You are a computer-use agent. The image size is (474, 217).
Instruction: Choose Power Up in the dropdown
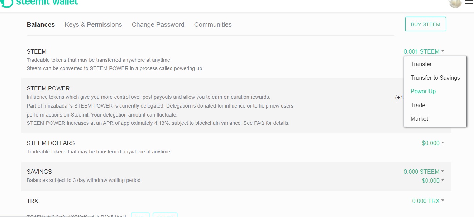423,92
